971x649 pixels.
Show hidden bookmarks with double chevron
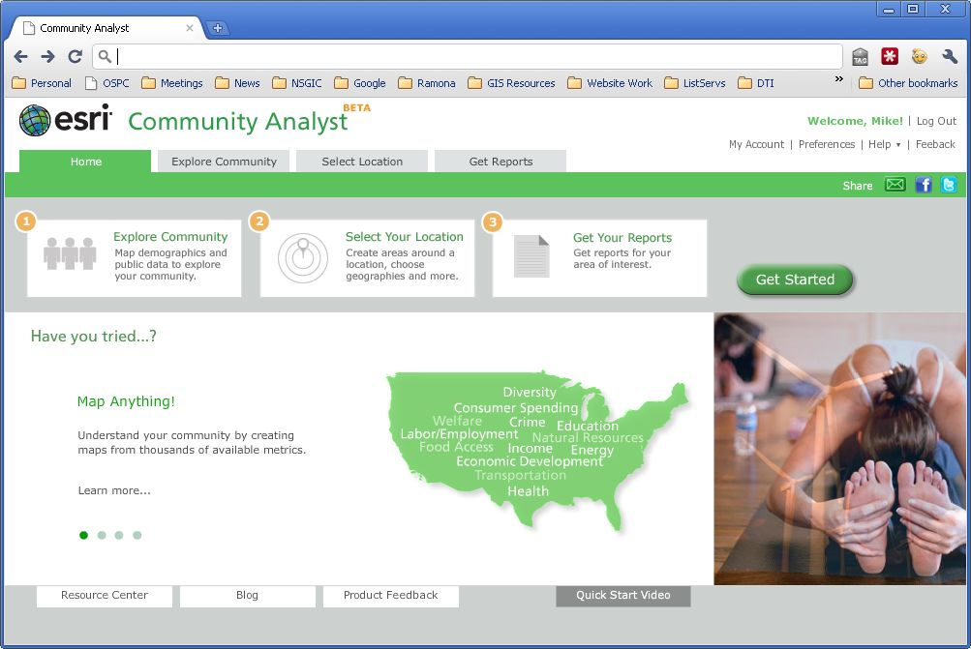(x=839, y=79)
